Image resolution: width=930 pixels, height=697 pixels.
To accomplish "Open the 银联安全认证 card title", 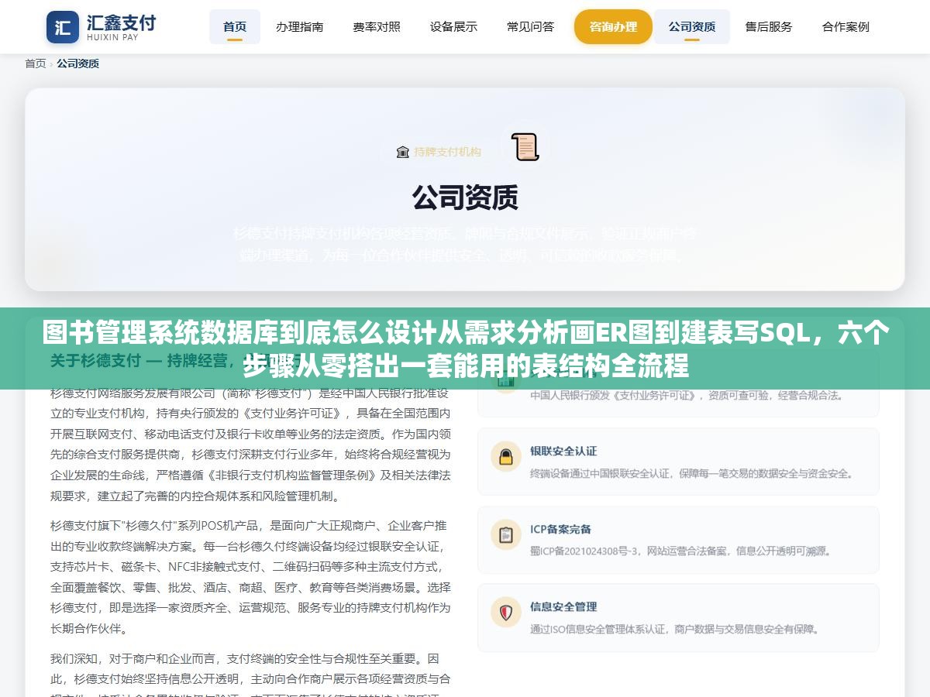I will pyautogui.click(x=563, y=451).
